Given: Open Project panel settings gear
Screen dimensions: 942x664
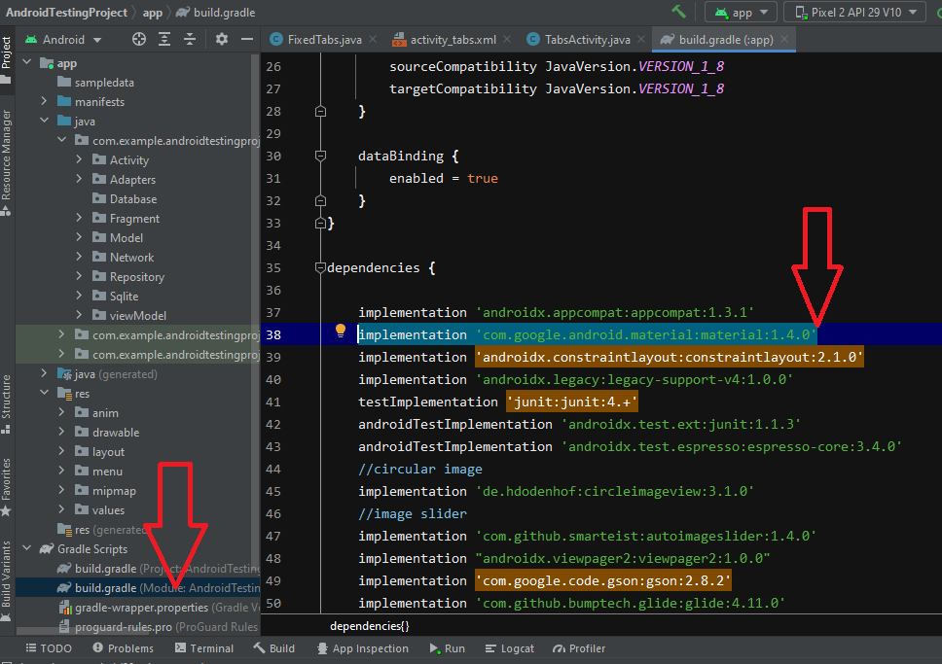Looking at the screenshot, I should tap(222, 40).
